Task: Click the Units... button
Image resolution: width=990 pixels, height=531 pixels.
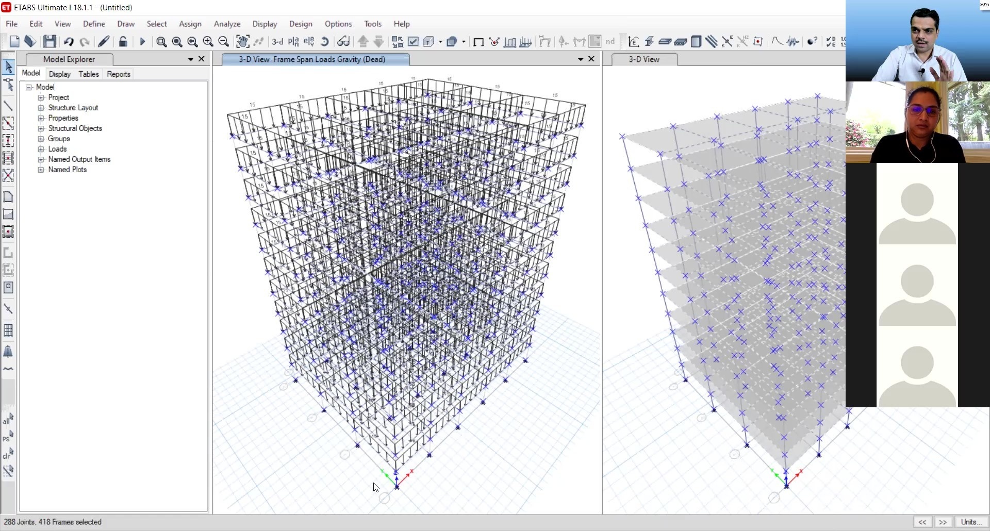Action: (x=971, y=522)
